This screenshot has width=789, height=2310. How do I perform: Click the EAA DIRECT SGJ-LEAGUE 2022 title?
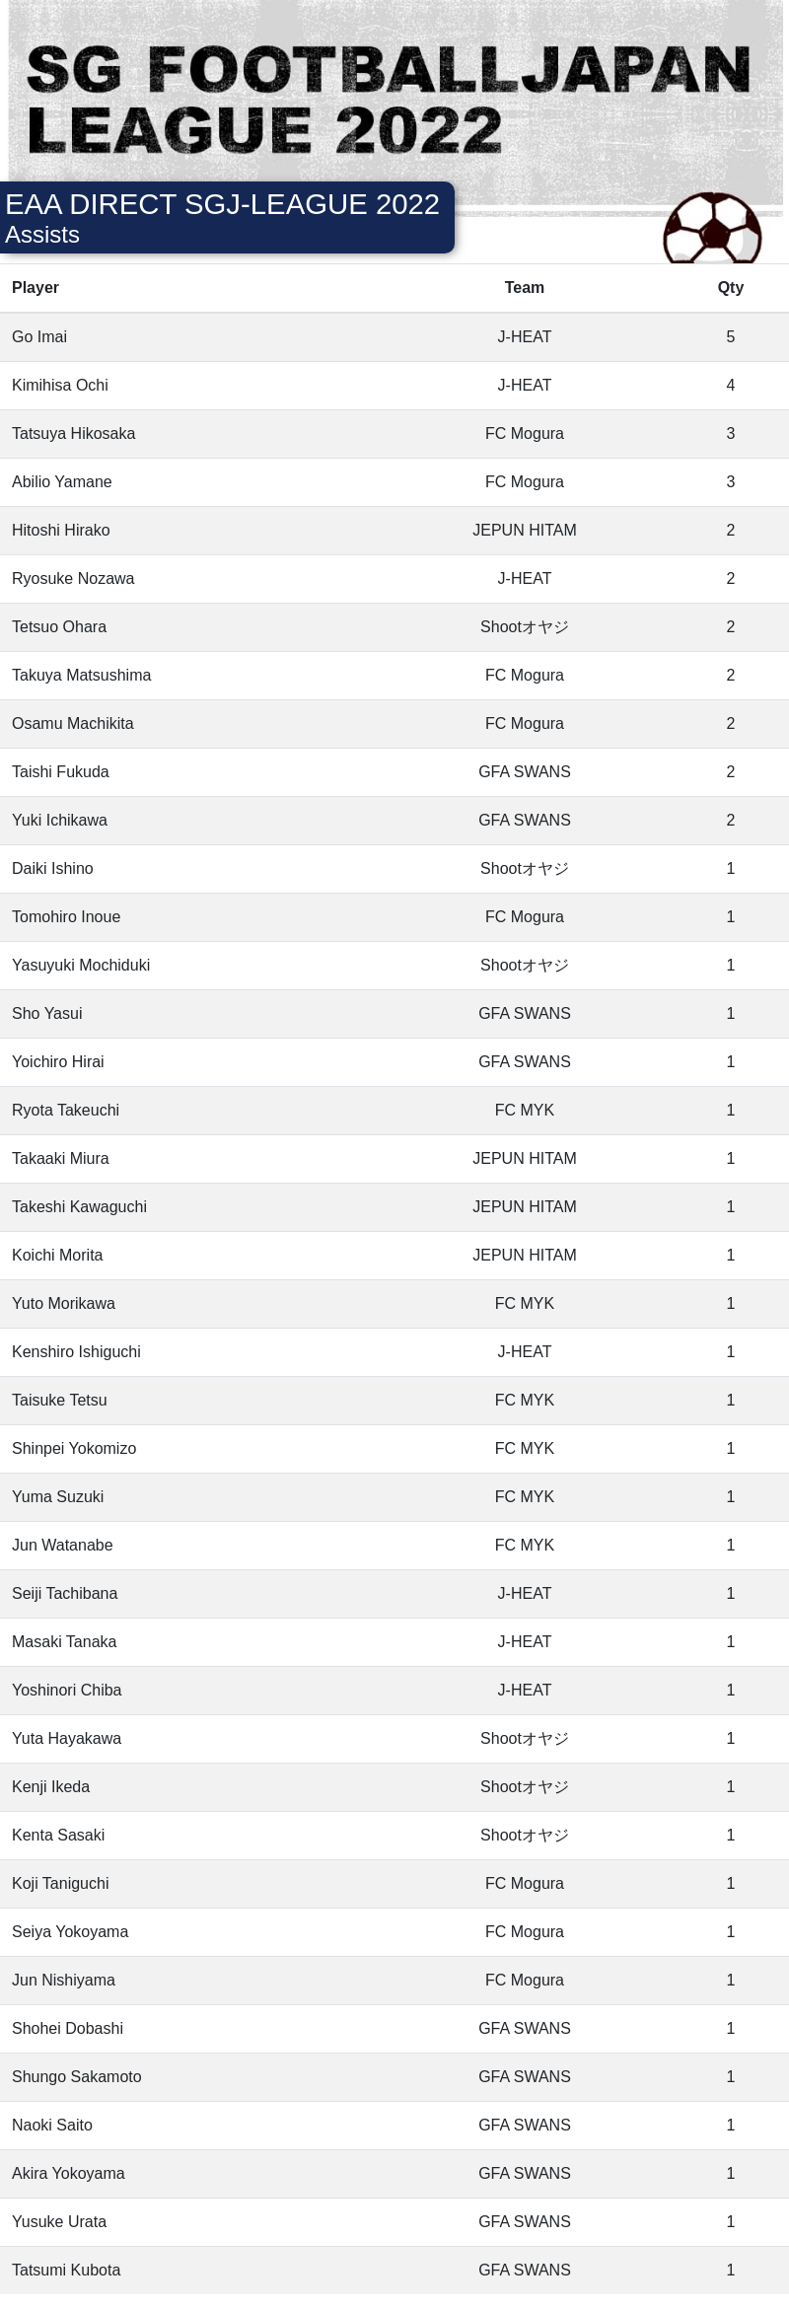coord(222,204)
